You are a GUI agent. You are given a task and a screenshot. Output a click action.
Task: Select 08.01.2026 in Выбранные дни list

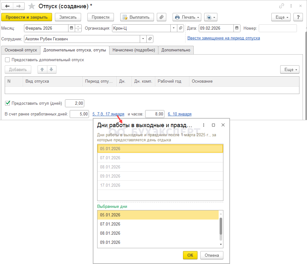pyautogui.click(x=110, y=233)
